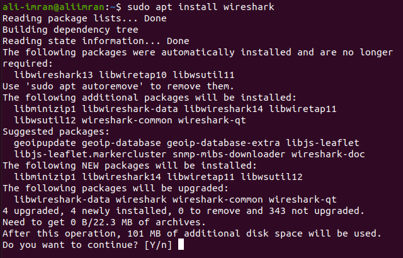Viewport: 403px width, 258px height.
Task: Click 'libwsutil11' in the autoremove list
Action: pyautogui.click(x=203, y=75)
